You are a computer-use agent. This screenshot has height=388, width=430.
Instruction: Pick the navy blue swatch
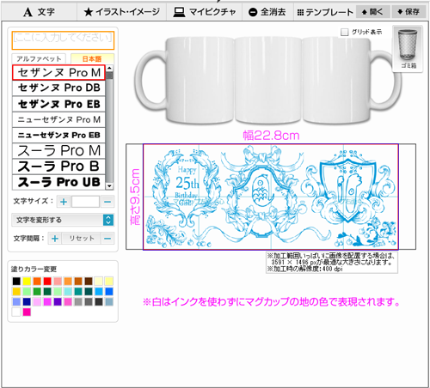coord(27,301)
